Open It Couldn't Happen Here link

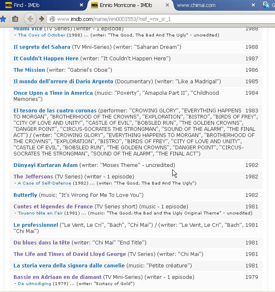46,59
